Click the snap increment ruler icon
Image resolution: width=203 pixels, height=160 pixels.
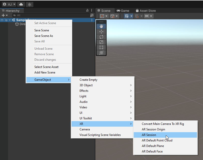point(147,16)
